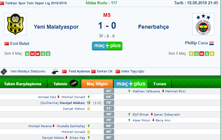Screen dimensions: 221x140
Task: Click yellow card icon next to Danijel Aleksic
Action: [x=89, y=109]
